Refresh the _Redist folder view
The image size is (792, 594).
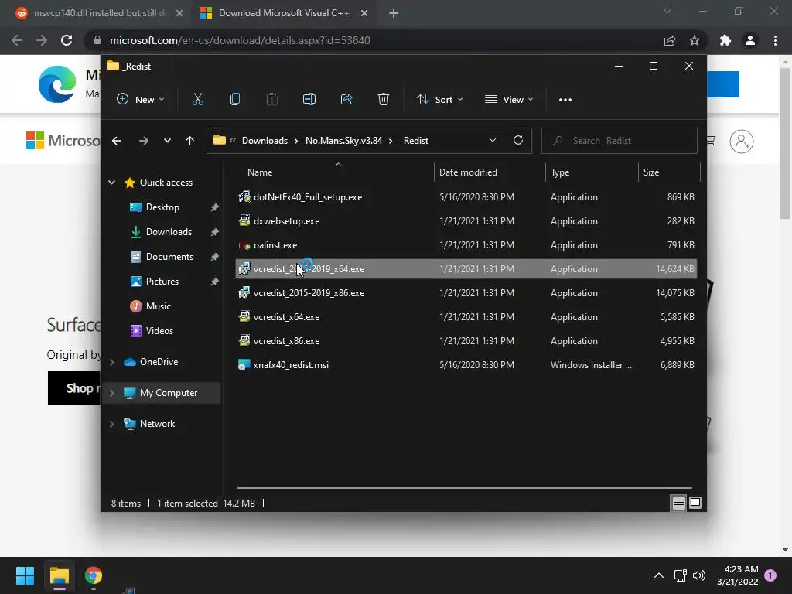point(517,141)
